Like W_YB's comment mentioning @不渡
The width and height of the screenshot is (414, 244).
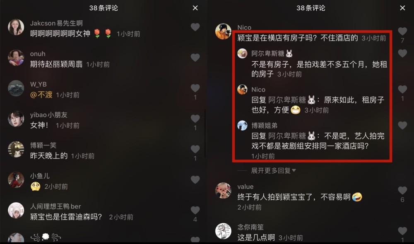(x=195, y=88)
